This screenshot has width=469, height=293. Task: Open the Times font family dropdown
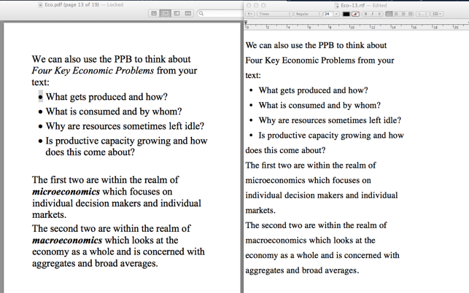(274, 14)
